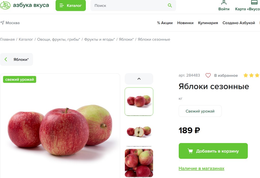Click Добавить в корзину button
This screenshot has width=260, height=178.
tap(213, 151)
